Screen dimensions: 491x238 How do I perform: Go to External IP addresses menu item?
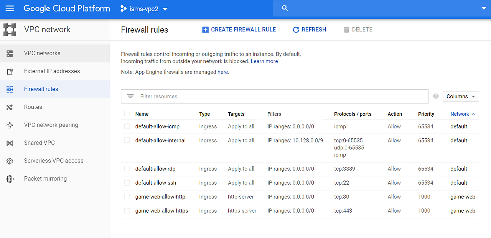55,71
